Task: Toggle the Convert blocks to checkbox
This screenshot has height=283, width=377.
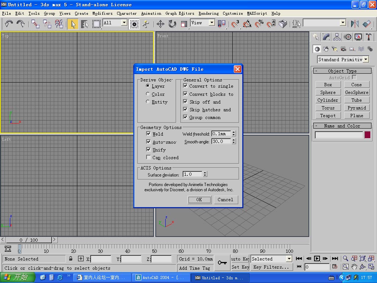Action: coord(185,94)
